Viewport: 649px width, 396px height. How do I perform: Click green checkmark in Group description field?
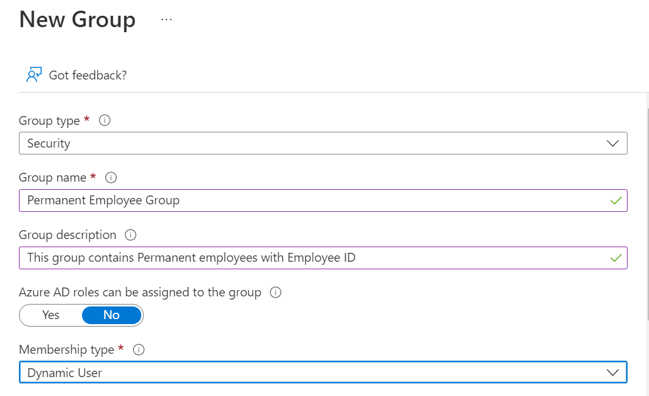616,258
